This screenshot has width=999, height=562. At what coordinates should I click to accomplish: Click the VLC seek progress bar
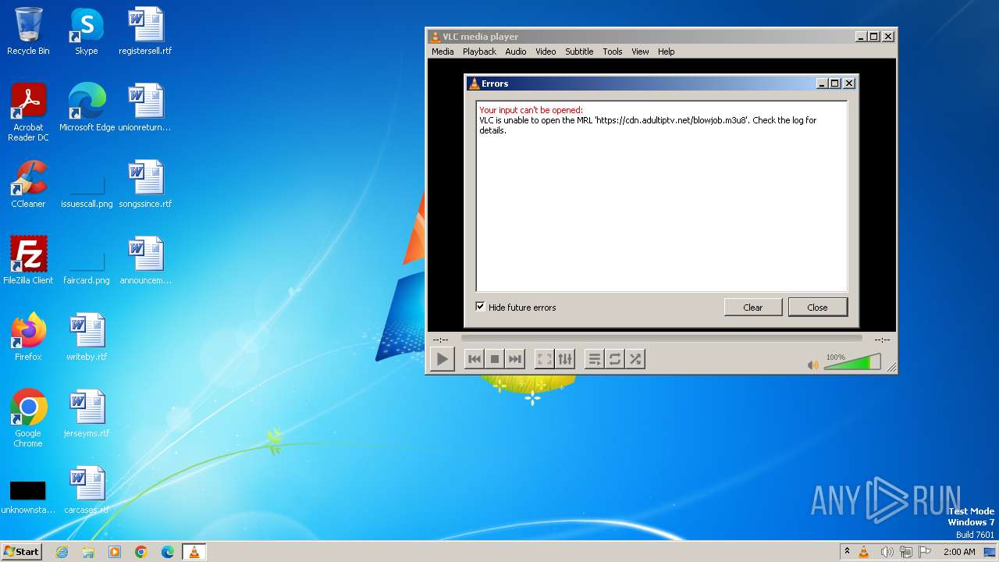(661, 339)
